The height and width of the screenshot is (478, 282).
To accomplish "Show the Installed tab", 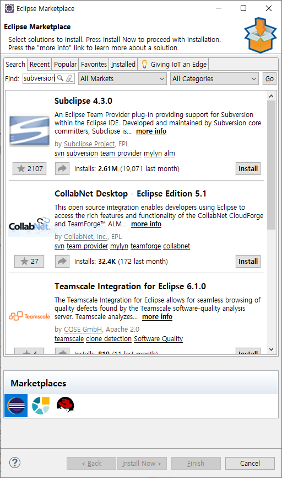I will click(123, 65).
